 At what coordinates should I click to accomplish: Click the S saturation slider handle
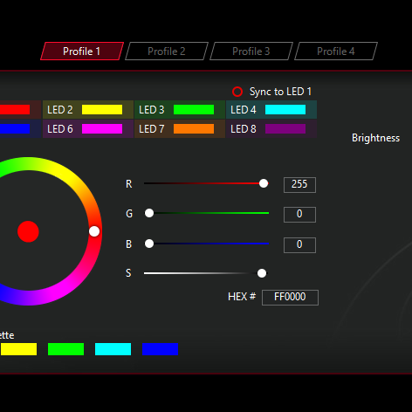click(262, 273)
